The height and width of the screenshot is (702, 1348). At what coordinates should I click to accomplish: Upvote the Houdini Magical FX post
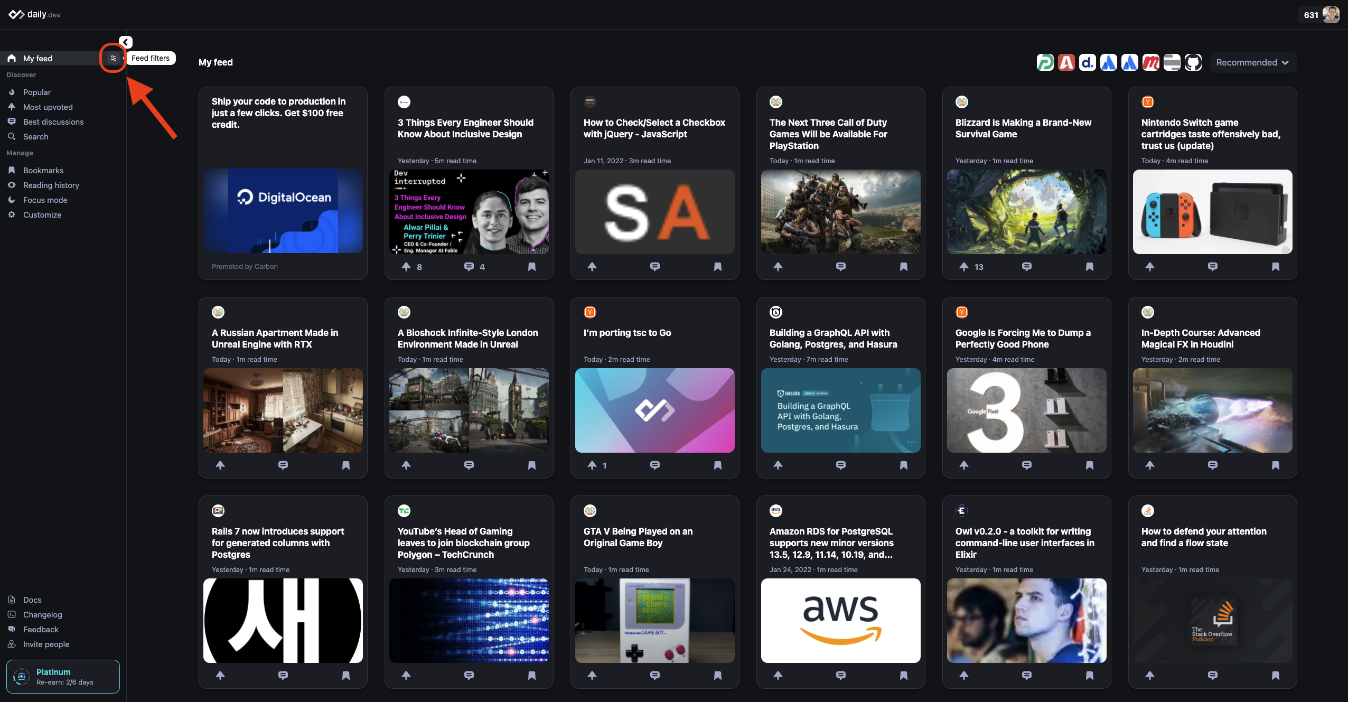[1150, 465]
